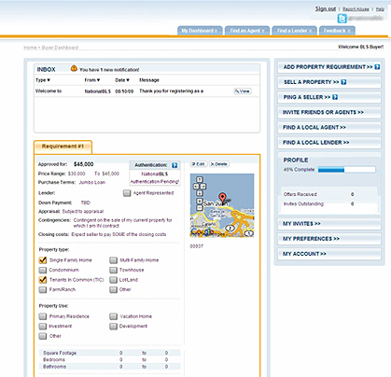Open the Find an Agent tab

[x=247, y=31]
